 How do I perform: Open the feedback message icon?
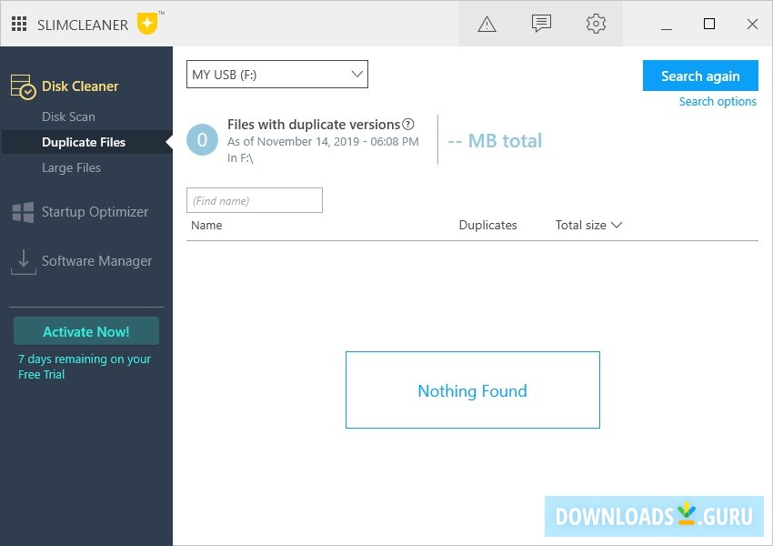541,24
